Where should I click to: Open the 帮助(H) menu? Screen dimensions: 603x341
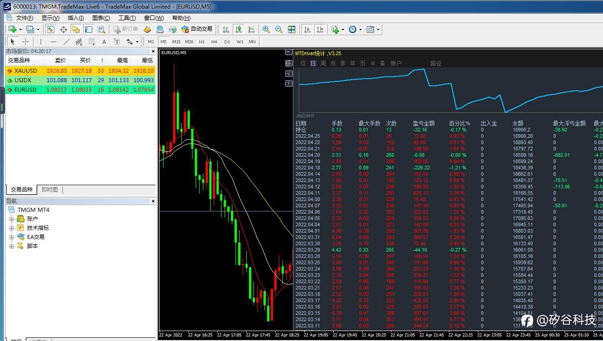pos(181,18)
